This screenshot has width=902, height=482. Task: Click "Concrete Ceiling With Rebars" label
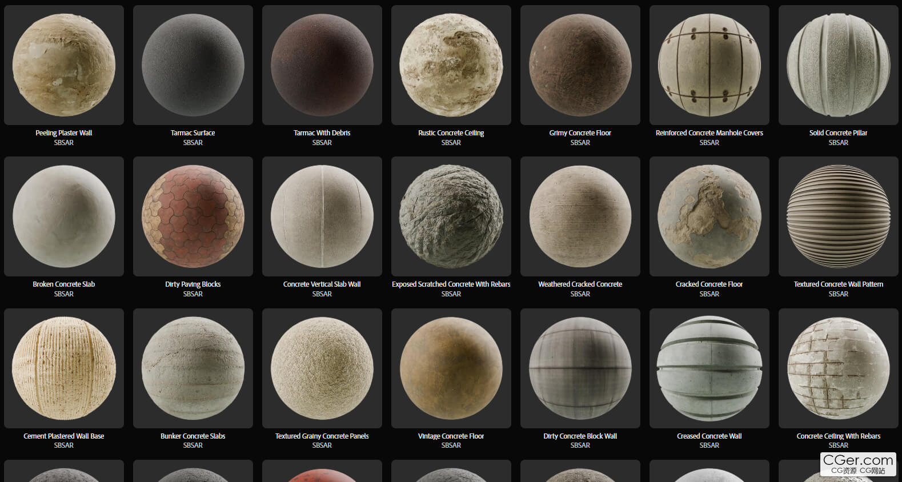click(839, 436)
